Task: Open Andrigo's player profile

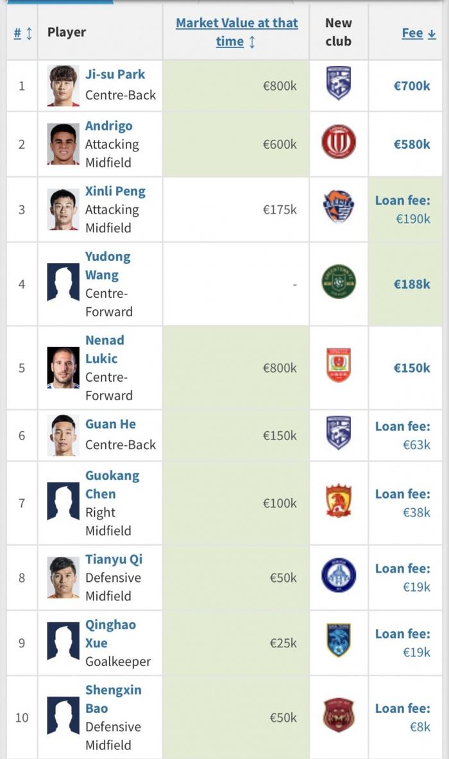Action: pyautogui.click(x=109, y=125)
